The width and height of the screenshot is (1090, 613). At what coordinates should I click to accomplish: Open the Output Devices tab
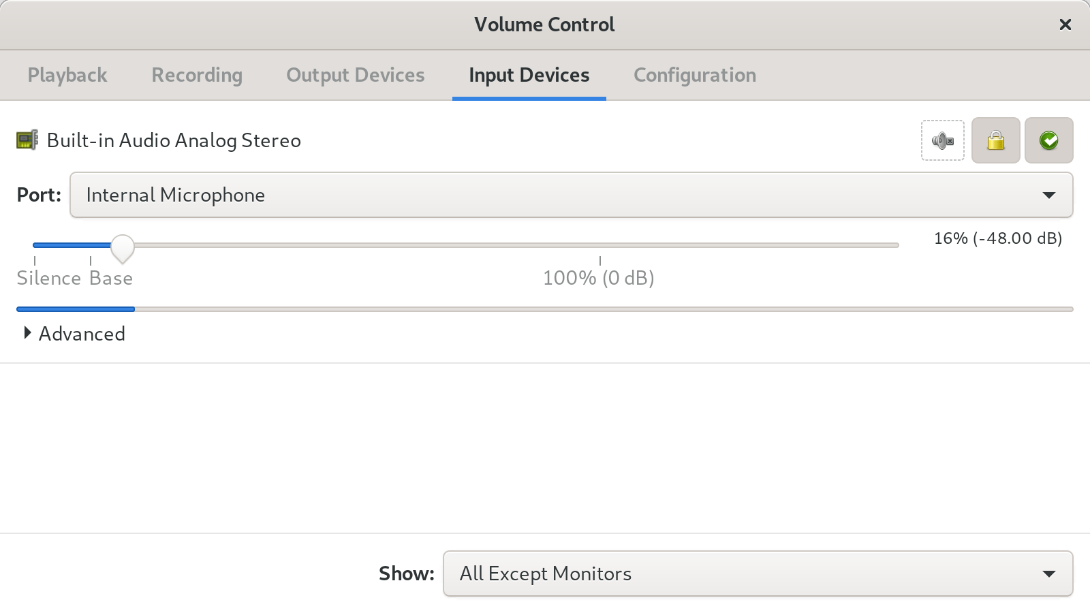click(x=354, y=75)
